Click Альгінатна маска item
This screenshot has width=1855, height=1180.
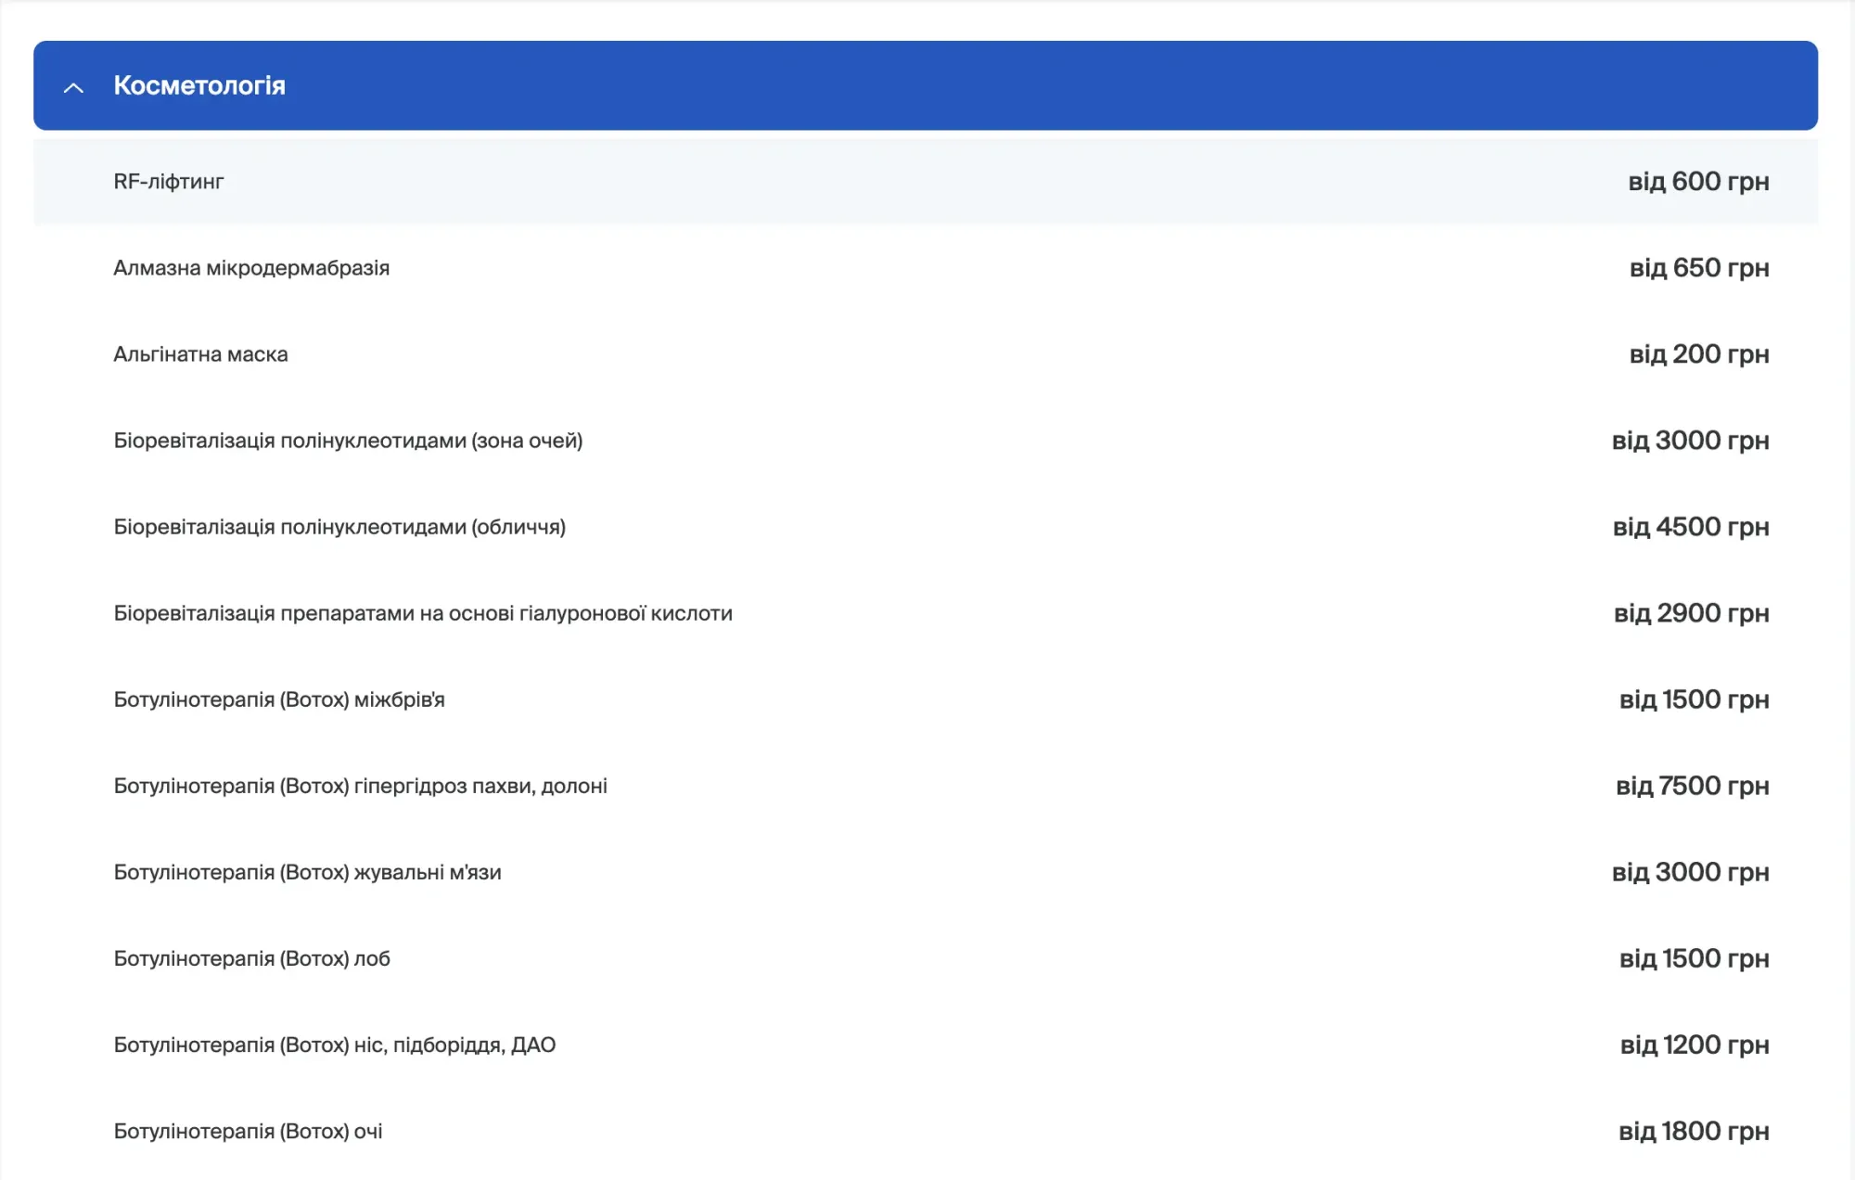(200, 354)
